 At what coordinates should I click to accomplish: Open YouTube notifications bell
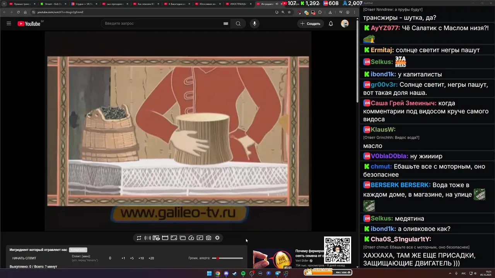coord(331,24)
